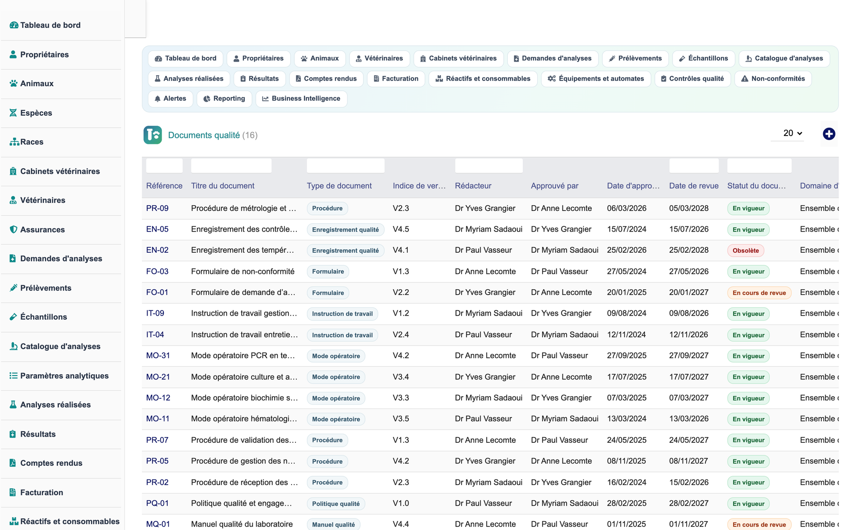The width and height of the screenshot is (857, 530).
Task: Sort by Date d'approbation column header
Action: click(633, 186)
